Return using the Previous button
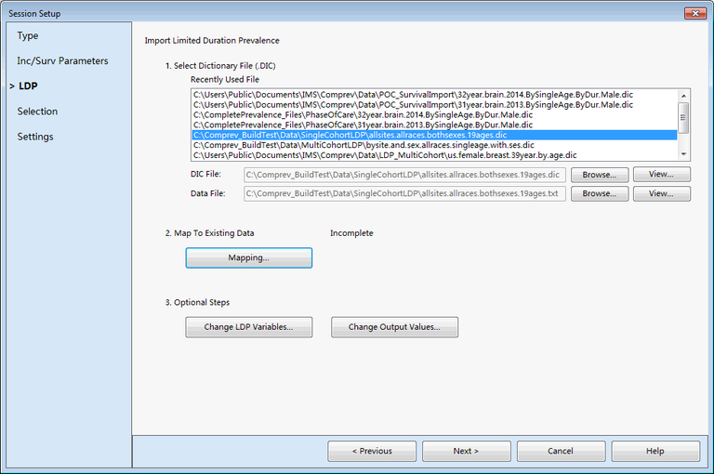 coord(372,451)
